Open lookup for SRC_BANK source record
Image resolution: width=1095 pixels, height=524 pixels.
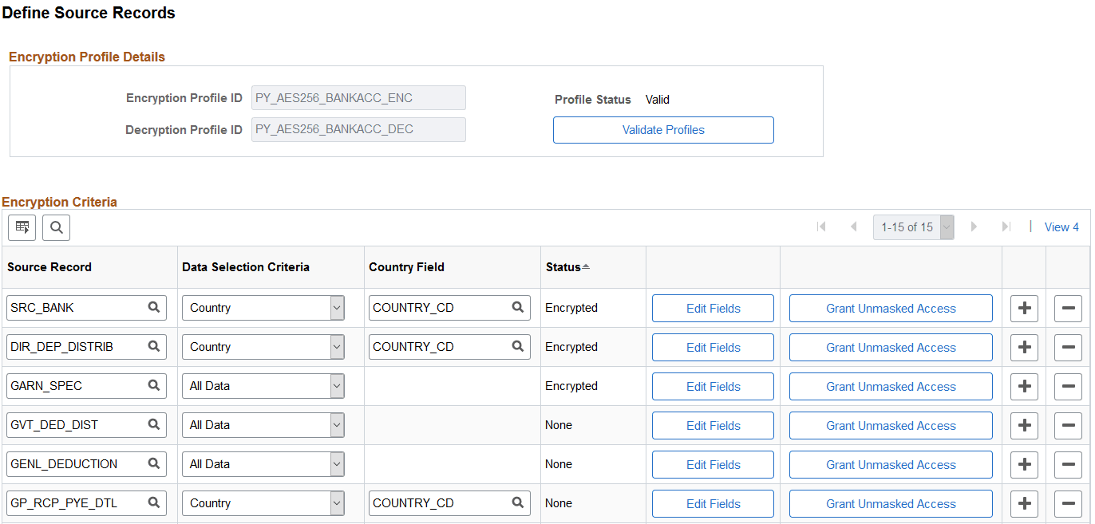click(x=154, y=307)
